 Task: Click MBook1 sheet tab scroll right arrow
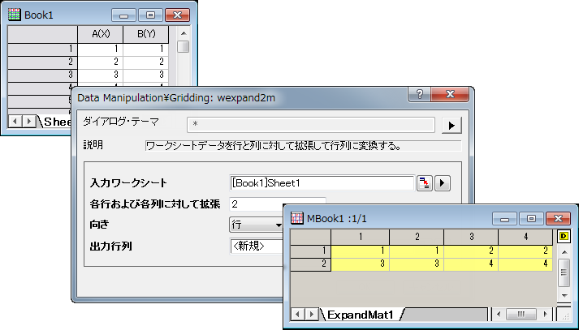point(312,314)
